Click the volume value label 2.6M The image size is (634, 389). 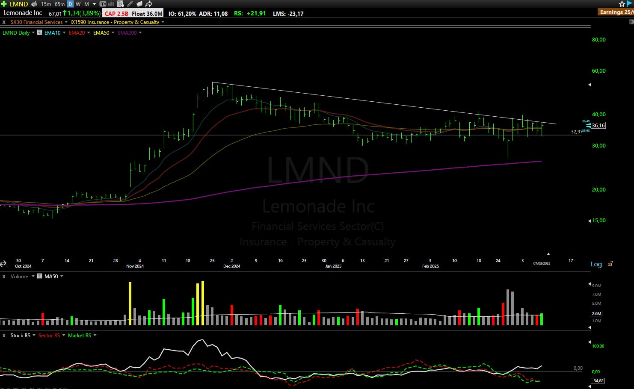tap(596, 313)
